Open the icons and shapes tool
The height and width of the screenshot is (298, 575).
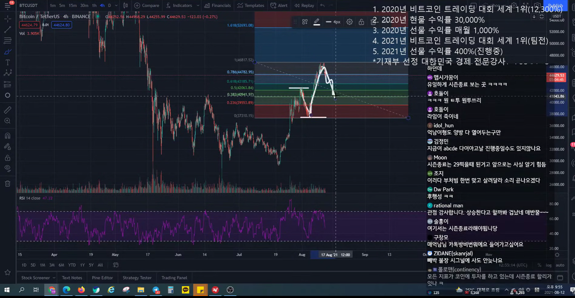8,95
